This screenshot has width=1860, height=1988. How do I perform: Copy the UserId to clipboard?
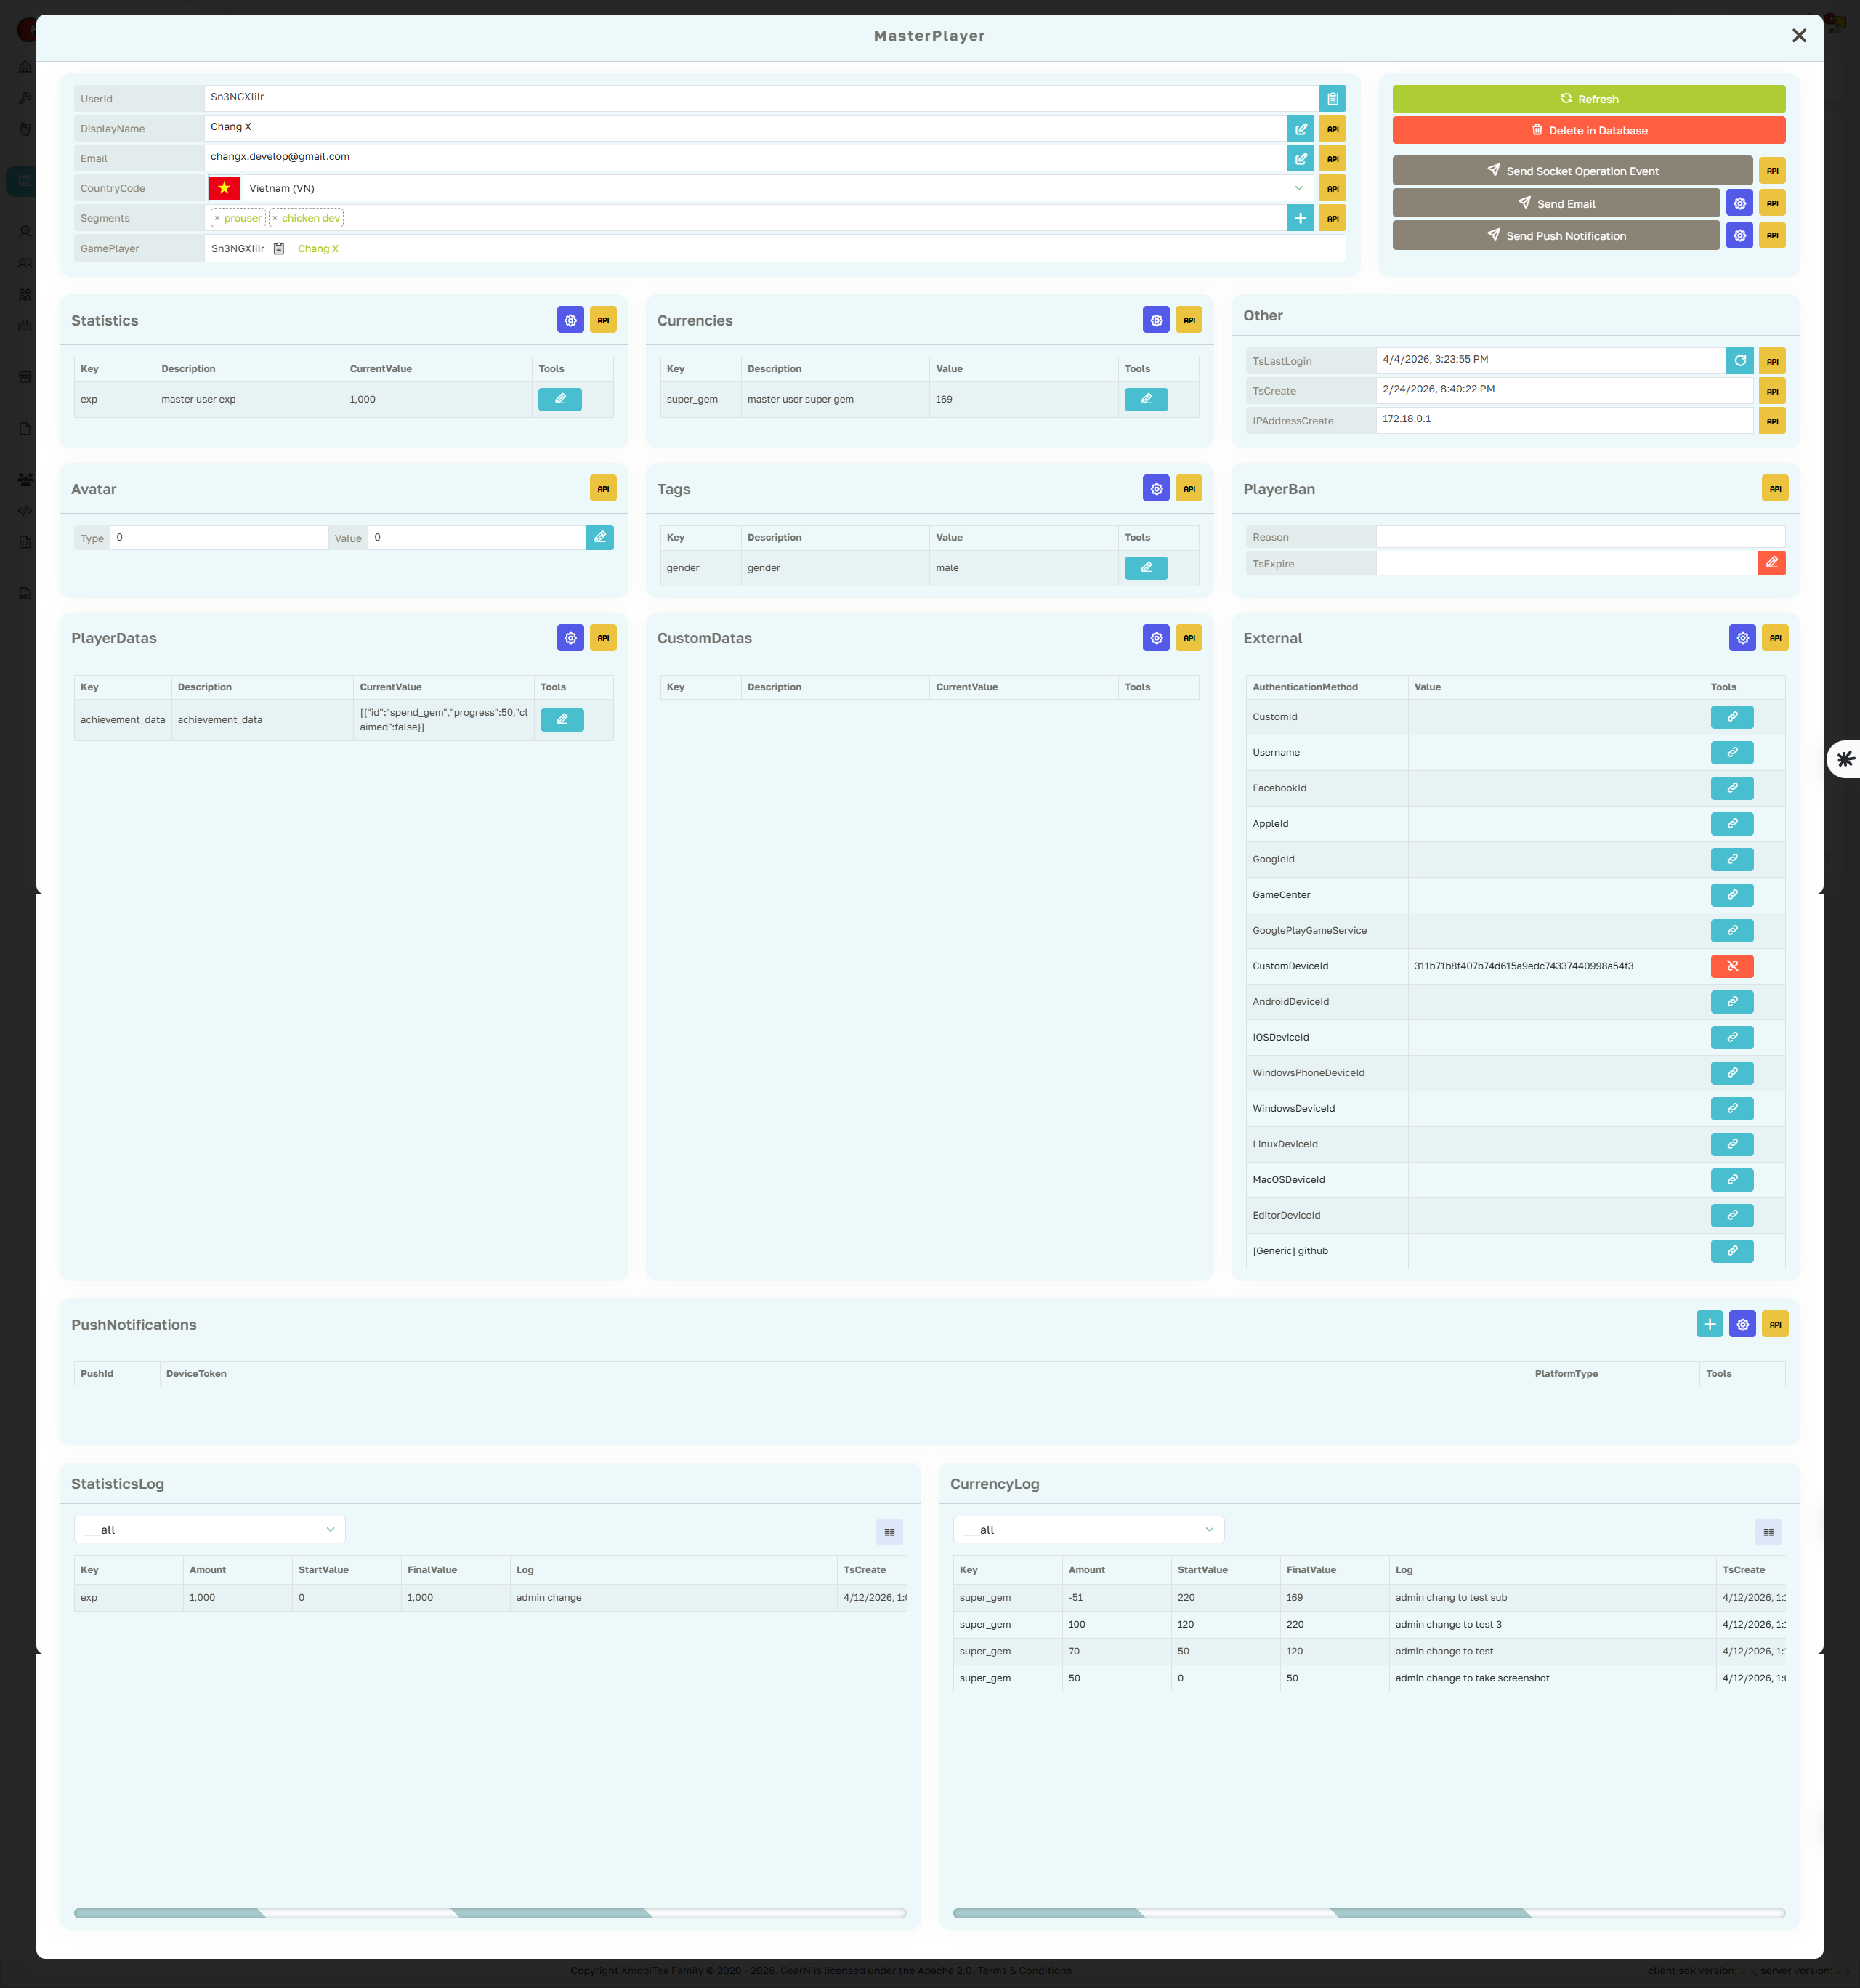1332,98
